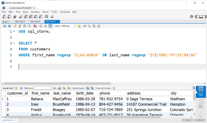Toggle continue on error during execution
The height and width of the screenshot is (123, 207).
click(35, 26)
